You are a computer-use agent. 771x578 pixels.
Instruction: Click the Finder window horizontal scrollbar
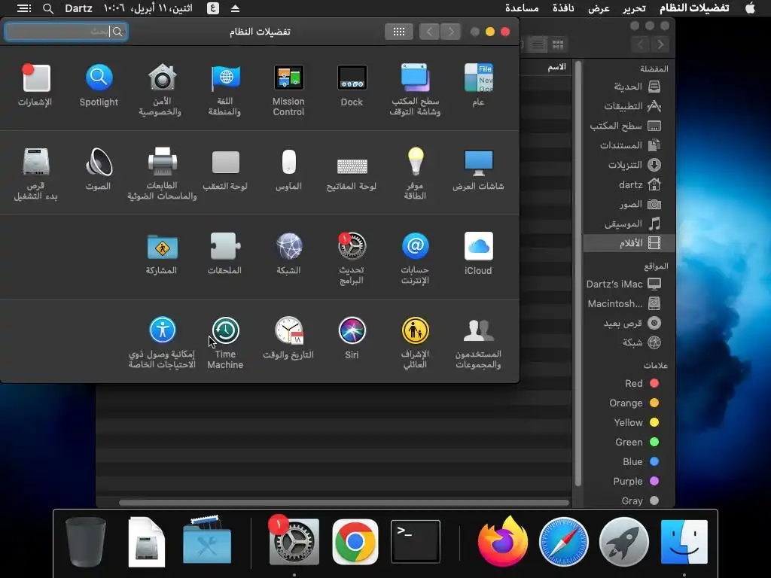[x=343, y=503]
